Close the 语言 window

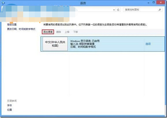pos(161,2)
